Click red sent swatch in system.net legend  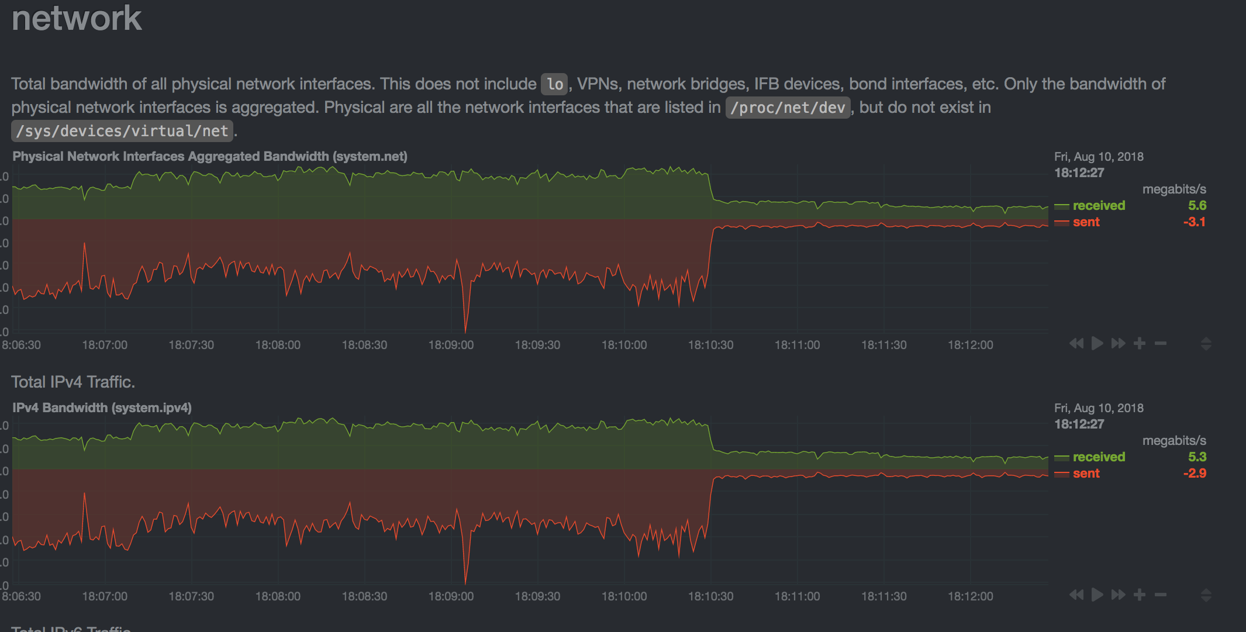click(1062, 223)
